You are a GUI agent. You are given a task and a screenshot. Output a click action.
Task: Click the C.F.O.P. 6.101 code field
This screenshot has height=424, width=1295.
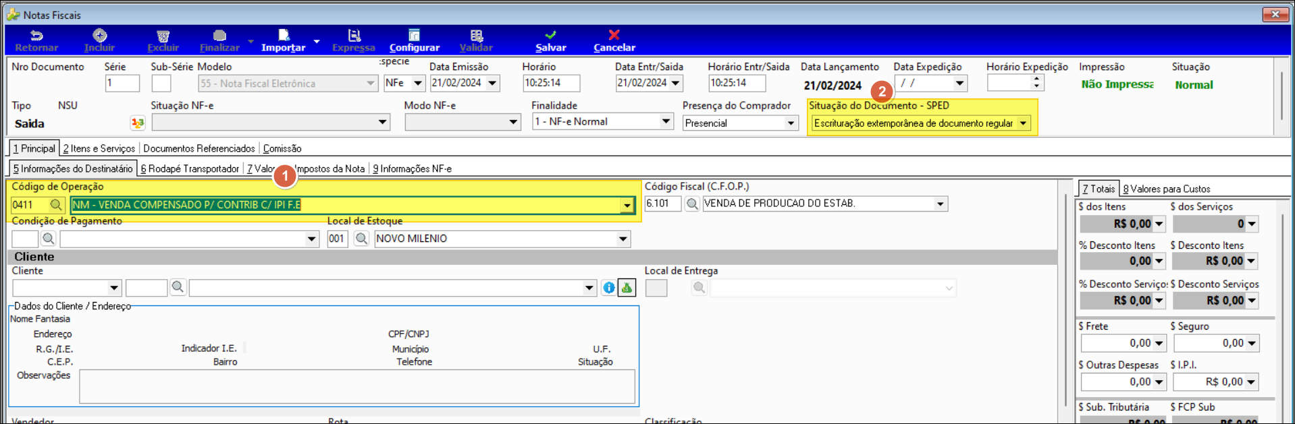pyautogui.click(x=662, y=204)
